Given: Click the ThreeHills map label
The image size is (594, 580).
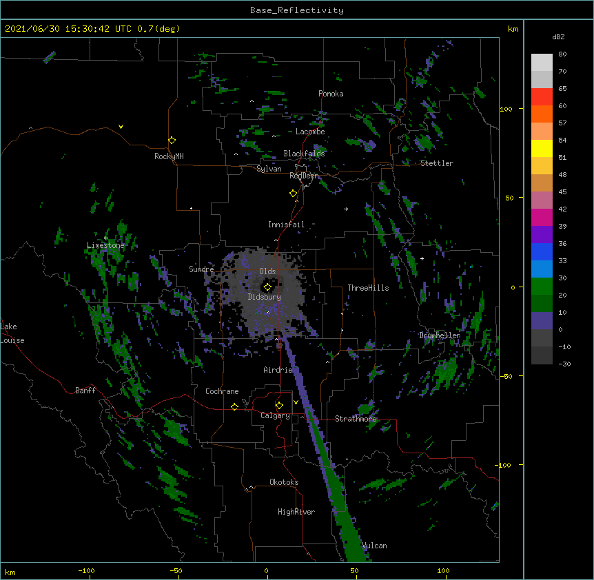Looking at the screenshot, I should click(x=368, y=288).
